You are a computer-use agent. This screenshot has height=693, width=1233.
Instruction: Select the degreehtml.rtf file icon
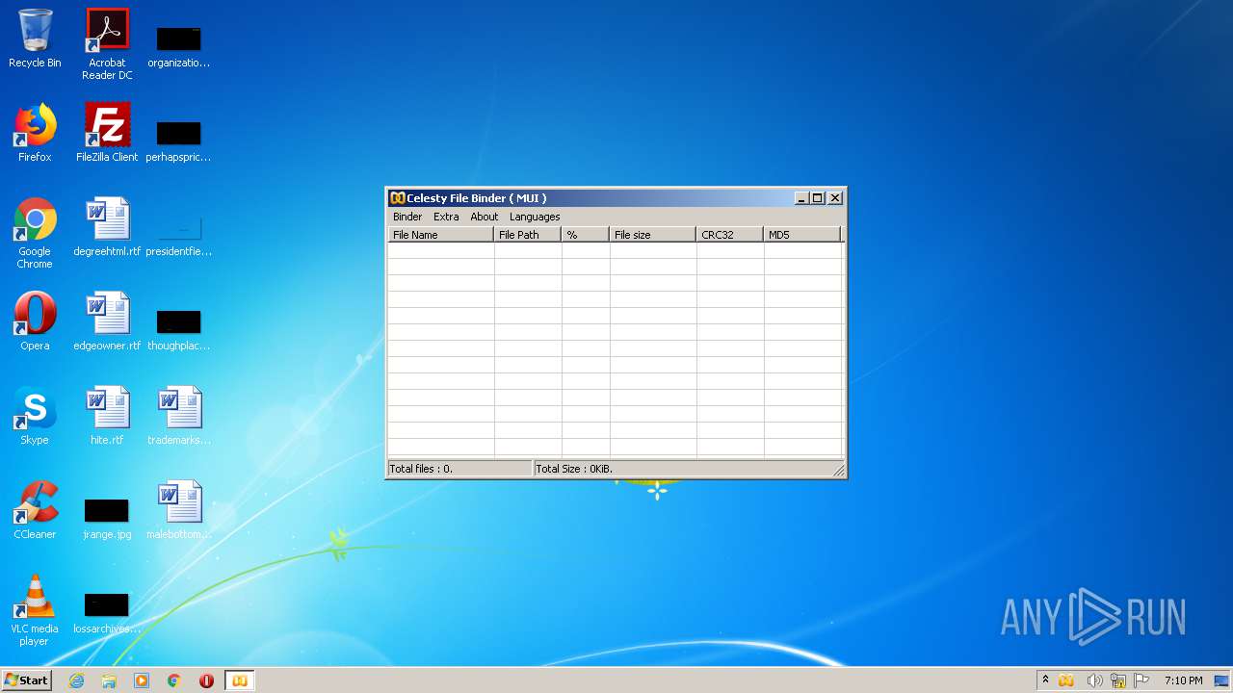(107, 227)
